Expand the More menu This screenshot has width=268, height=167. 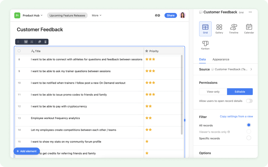[96, 15]
